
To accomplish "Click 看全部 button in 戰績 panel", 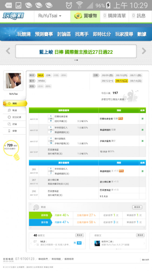I will point(137,207).
